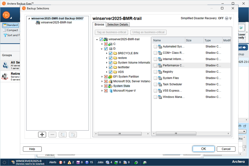Expand the C: drive node
The image size is (249, 166).
click(x=102, y=44)
